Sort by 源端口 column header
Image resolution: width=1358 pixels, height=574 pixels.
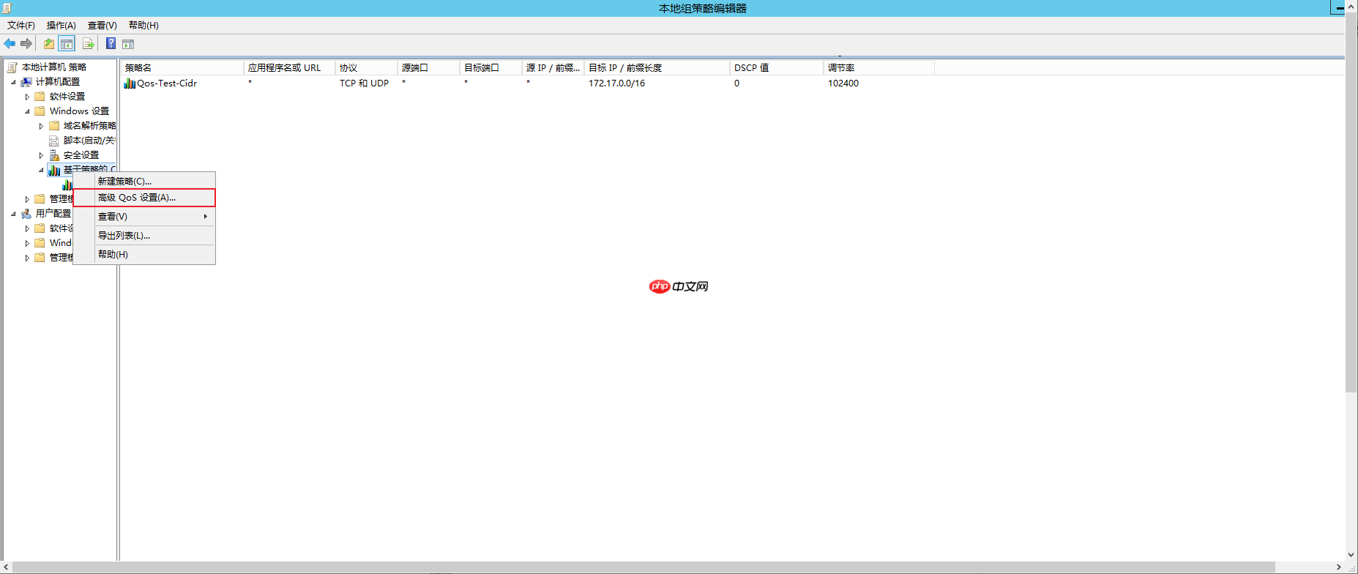(x=429, y=68)
